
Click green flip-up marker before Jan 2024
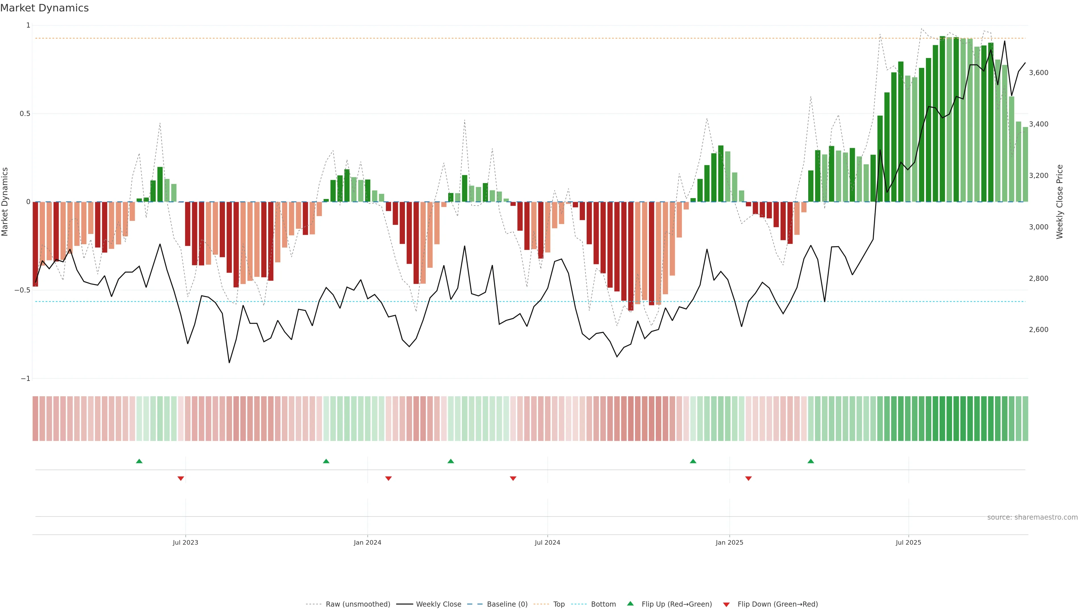point(326,461)
